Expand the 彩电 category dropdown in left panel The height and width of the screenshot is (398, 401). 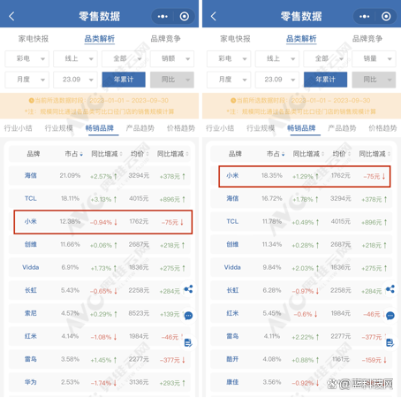pyautogui.click(x=27, y=59)
